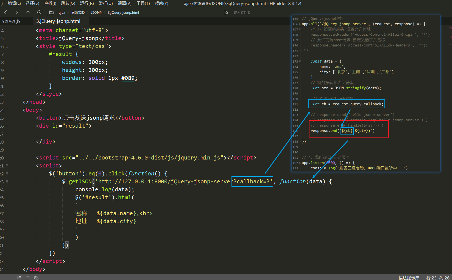Click the 3.jQuery-jsonp.html breadcrumb segment

point(123,13)
